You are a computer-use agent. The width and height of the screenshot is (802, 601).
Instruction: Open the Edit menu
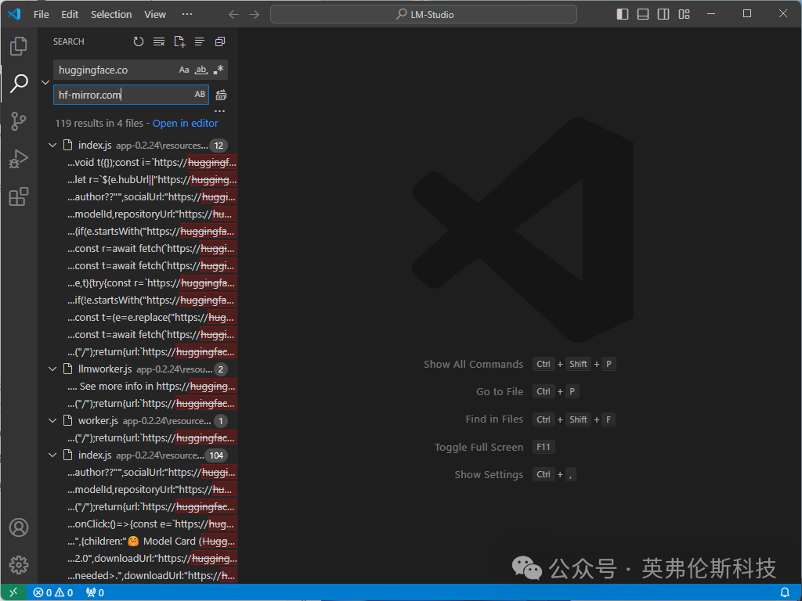pos(70,14)
